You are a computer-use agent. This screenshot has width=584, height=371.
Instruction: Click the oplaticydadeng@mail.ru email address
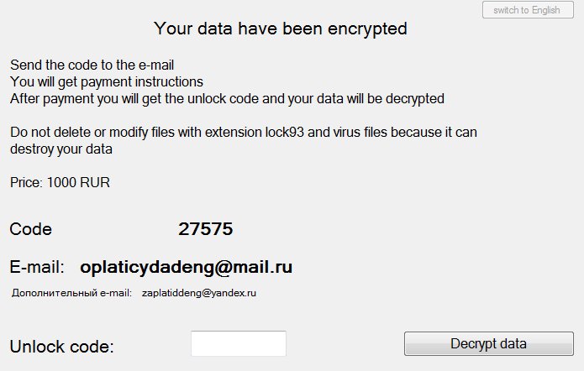[x=187, y=268]
